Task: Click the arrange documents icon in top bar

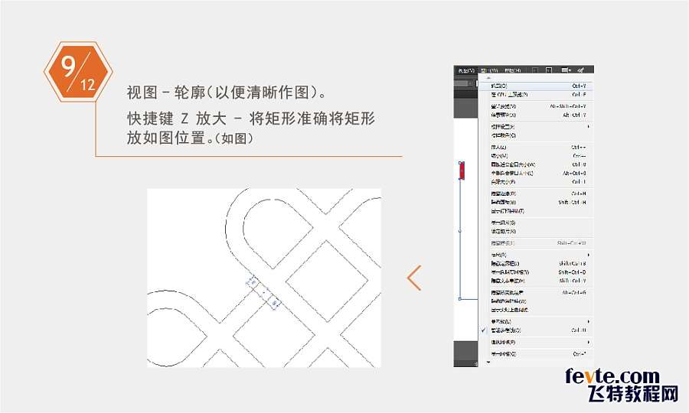Action: pyautogui.click(x=566, y=70)
